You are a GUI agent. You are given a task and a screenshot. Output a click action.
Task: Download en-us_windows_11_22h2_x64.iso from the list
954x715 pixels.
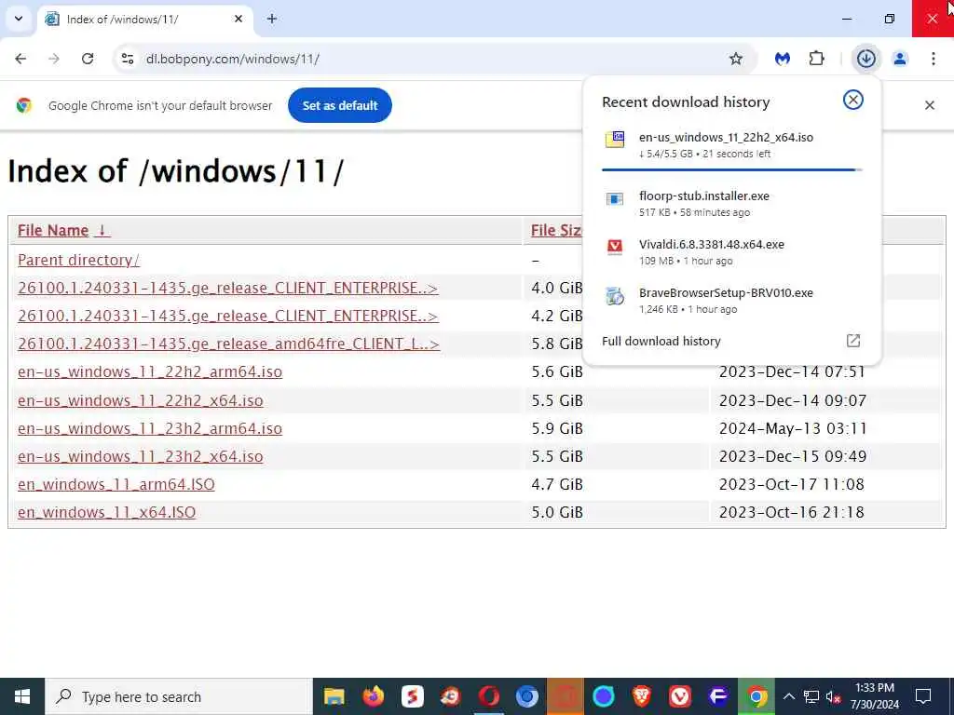click(141, 400)
